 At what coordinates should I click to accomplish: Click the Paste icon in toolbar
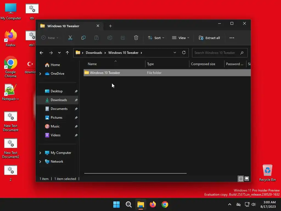(97, 38)
